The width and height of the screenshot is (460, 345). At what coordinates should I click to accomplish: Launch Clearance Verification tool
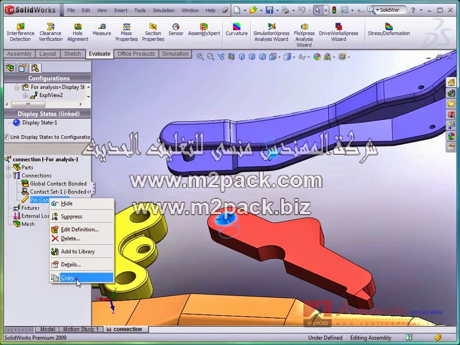point(50,32)
